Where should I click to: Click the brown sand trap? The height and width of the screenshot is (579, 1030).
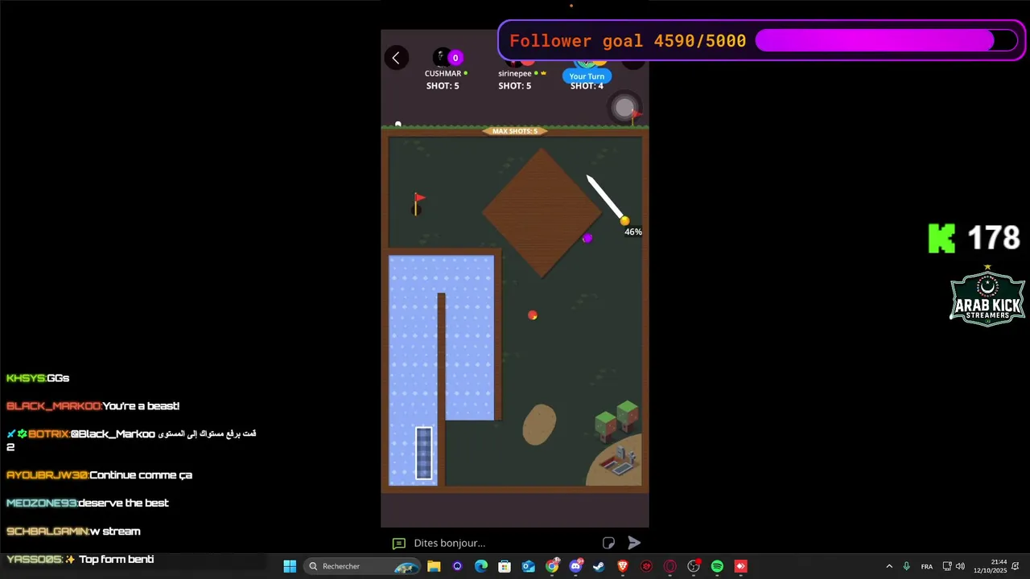tap(539, 425)
